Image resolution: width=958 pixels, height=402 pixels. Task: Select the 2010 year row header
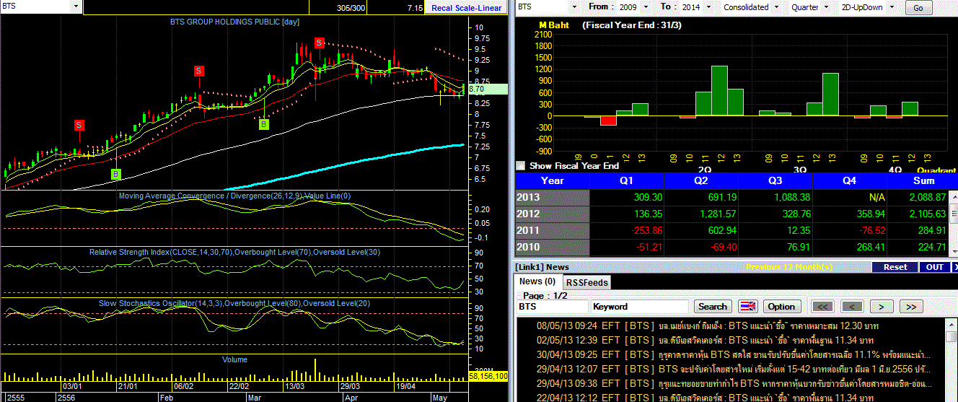point(553,248)
